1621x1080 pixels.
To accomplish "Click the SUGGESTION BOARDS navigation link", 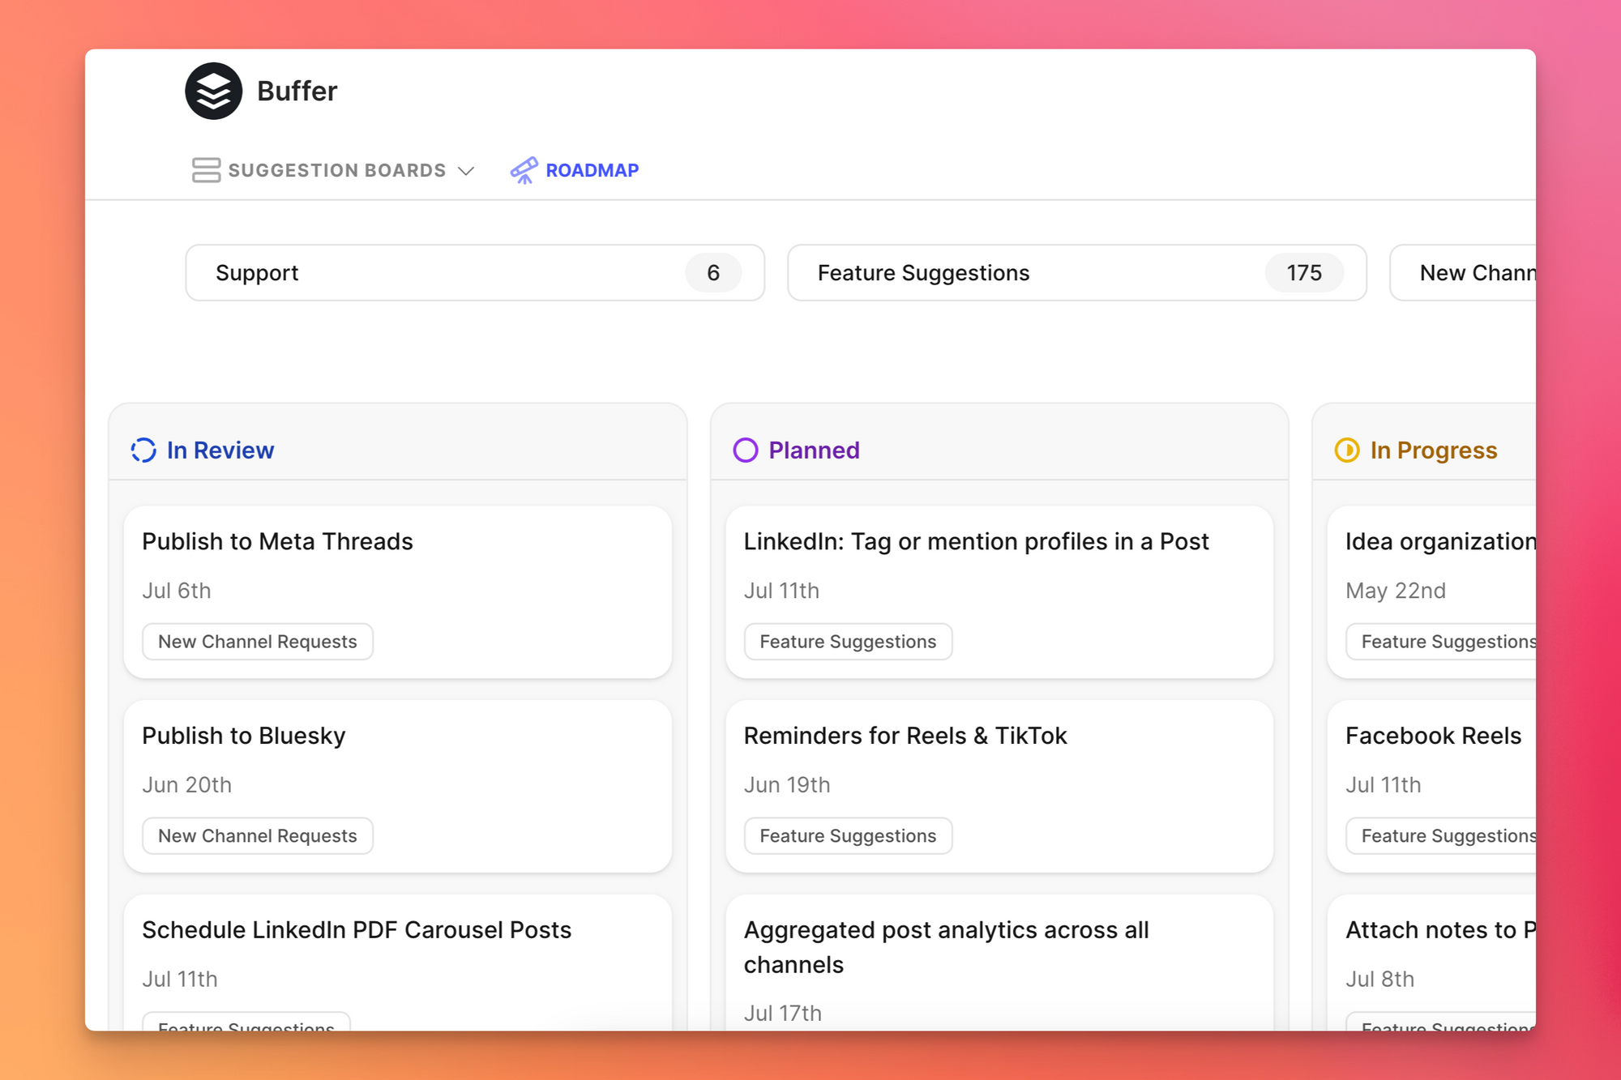I will [332, 169].
